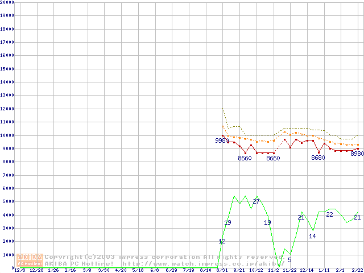
Task: Select the 4000 y-axis label
Action: tap(8, 215)
